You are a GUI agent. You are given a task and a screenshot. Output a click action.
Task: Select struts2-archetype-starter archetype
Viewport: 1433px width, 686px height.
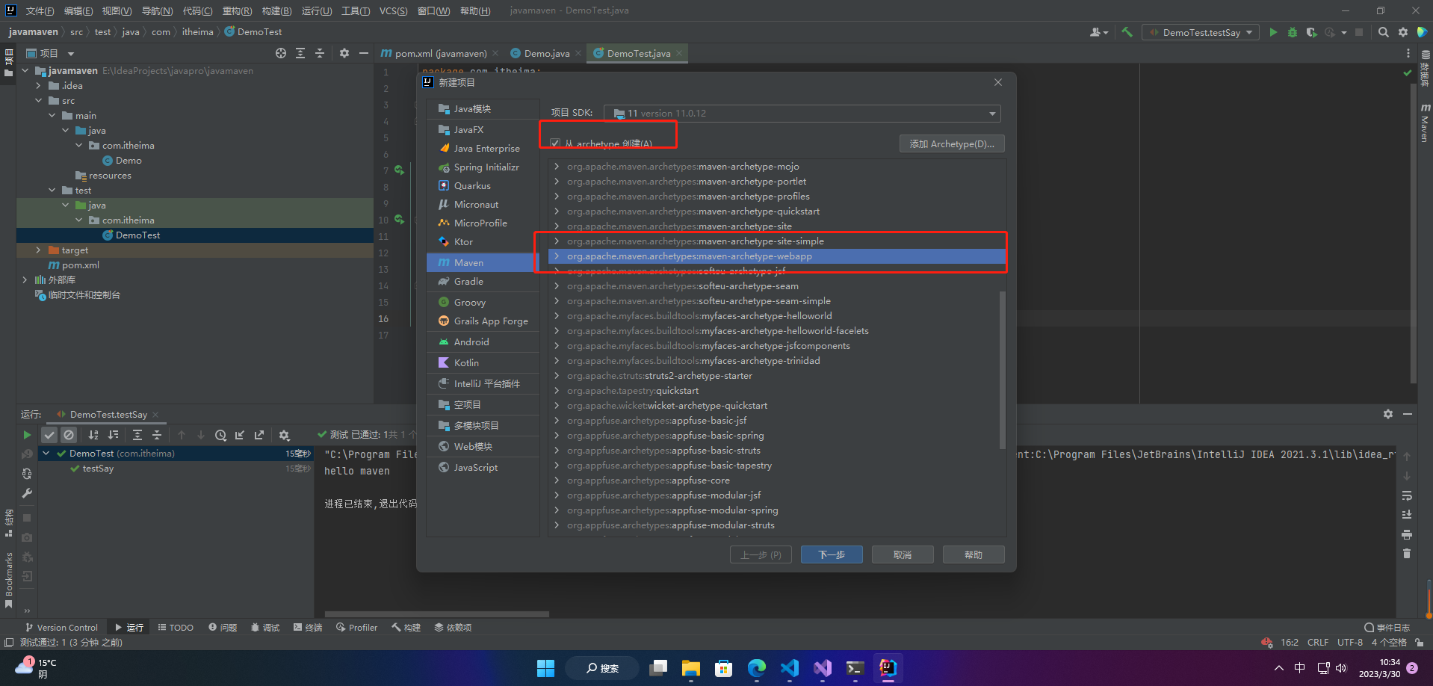[777, 376]
